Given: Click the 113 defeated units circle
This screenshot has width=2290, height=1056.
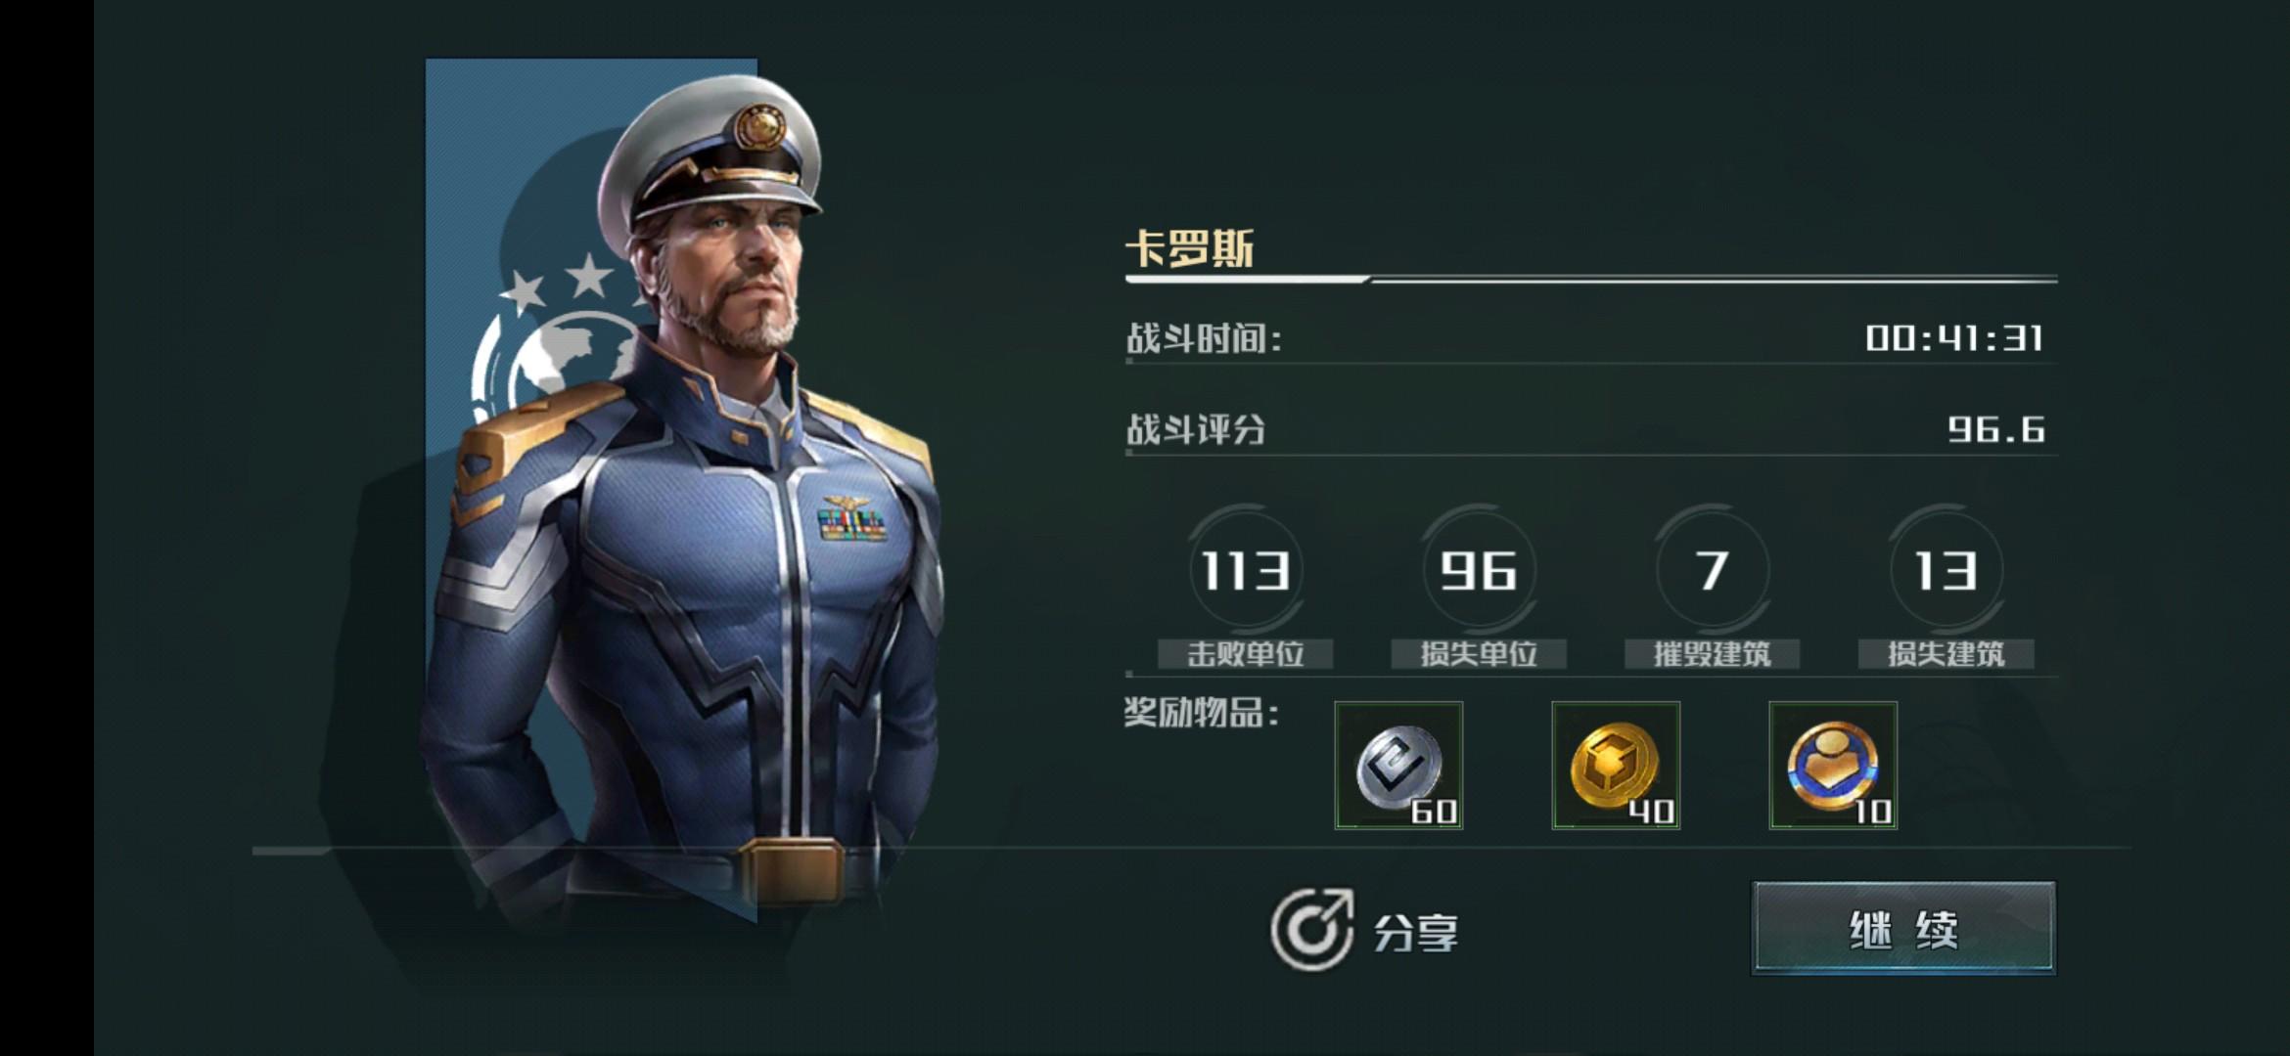Looking at the screenshot, I should pos(1246,570).
